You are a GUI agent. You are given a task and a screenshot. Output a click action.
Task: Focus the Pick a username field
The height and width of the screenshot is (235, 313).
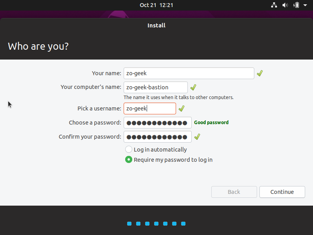coord(150,108)
